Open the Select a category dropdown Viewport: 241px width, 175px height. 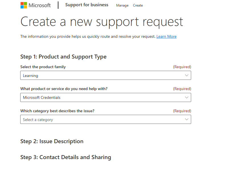coord(106,119)
